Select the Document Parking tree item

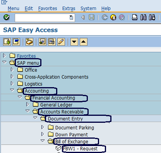pos(75,128)
